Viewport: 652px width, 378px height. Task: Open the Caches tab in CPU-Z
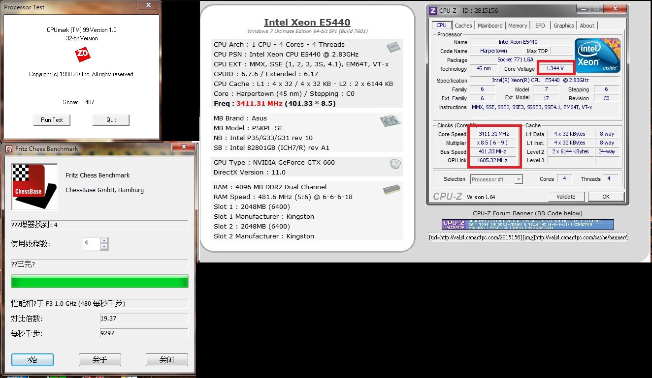click(463, 26)
